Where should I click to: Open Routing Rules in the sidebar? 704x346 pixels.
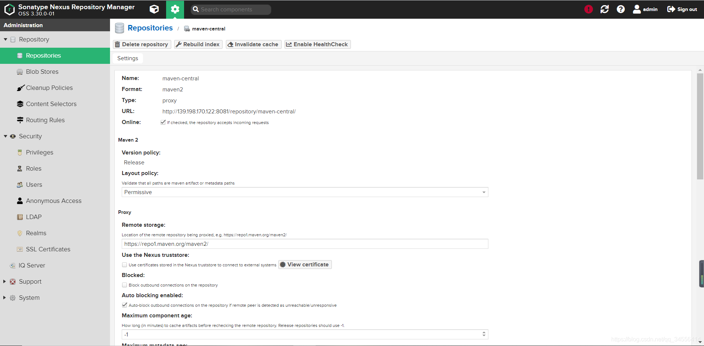pyautogui.click(x=55, y=120)
